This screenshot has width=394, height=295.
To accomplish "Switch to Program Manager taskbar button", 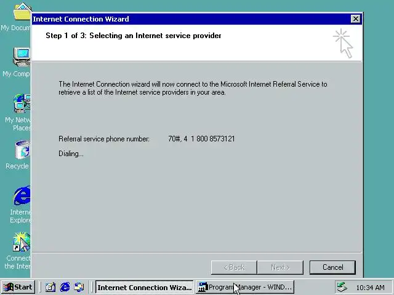I will (x=245, y=287).
